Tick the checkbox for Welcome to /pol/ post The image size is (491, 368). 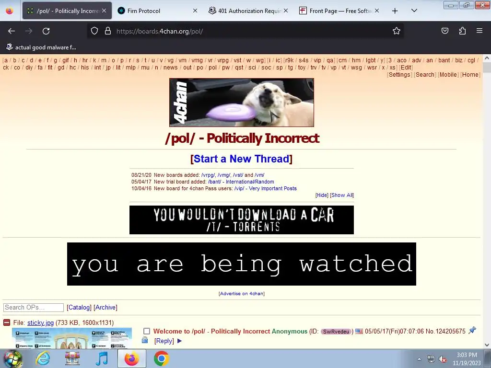click(147, 331)
